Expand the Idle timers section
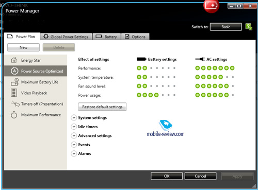258x190 pixels. 74,127
